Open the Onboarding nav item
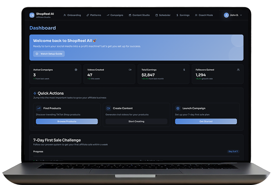Screen dimensions: 273x185 pyautogui.click(x=73, y=15)
